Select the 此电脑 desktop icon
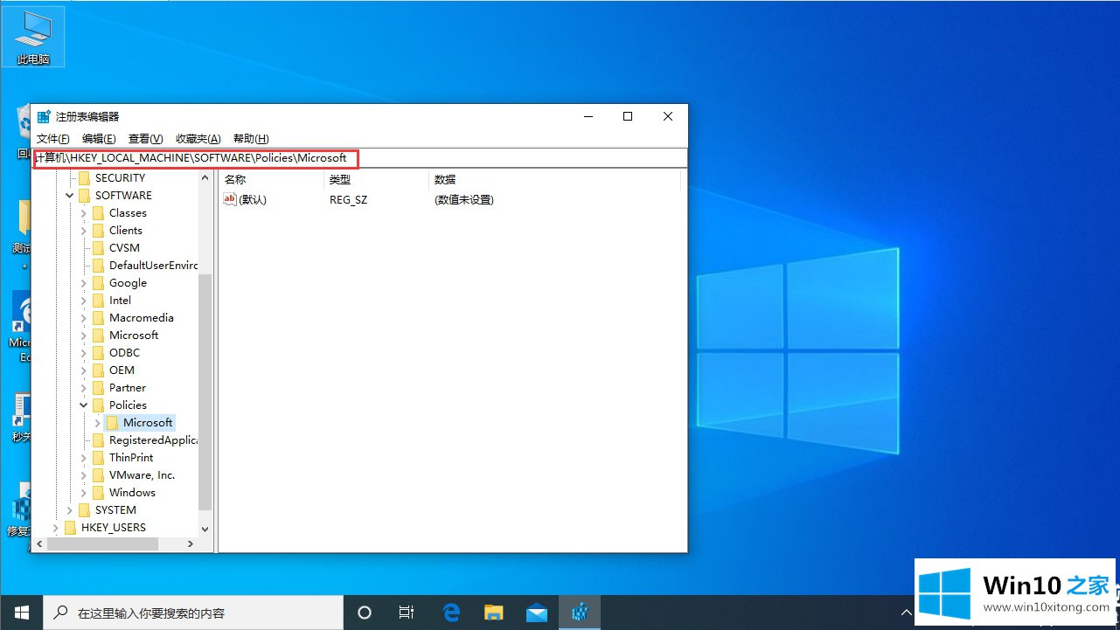This screenshot has height=630, width=1120. [33, 38]
